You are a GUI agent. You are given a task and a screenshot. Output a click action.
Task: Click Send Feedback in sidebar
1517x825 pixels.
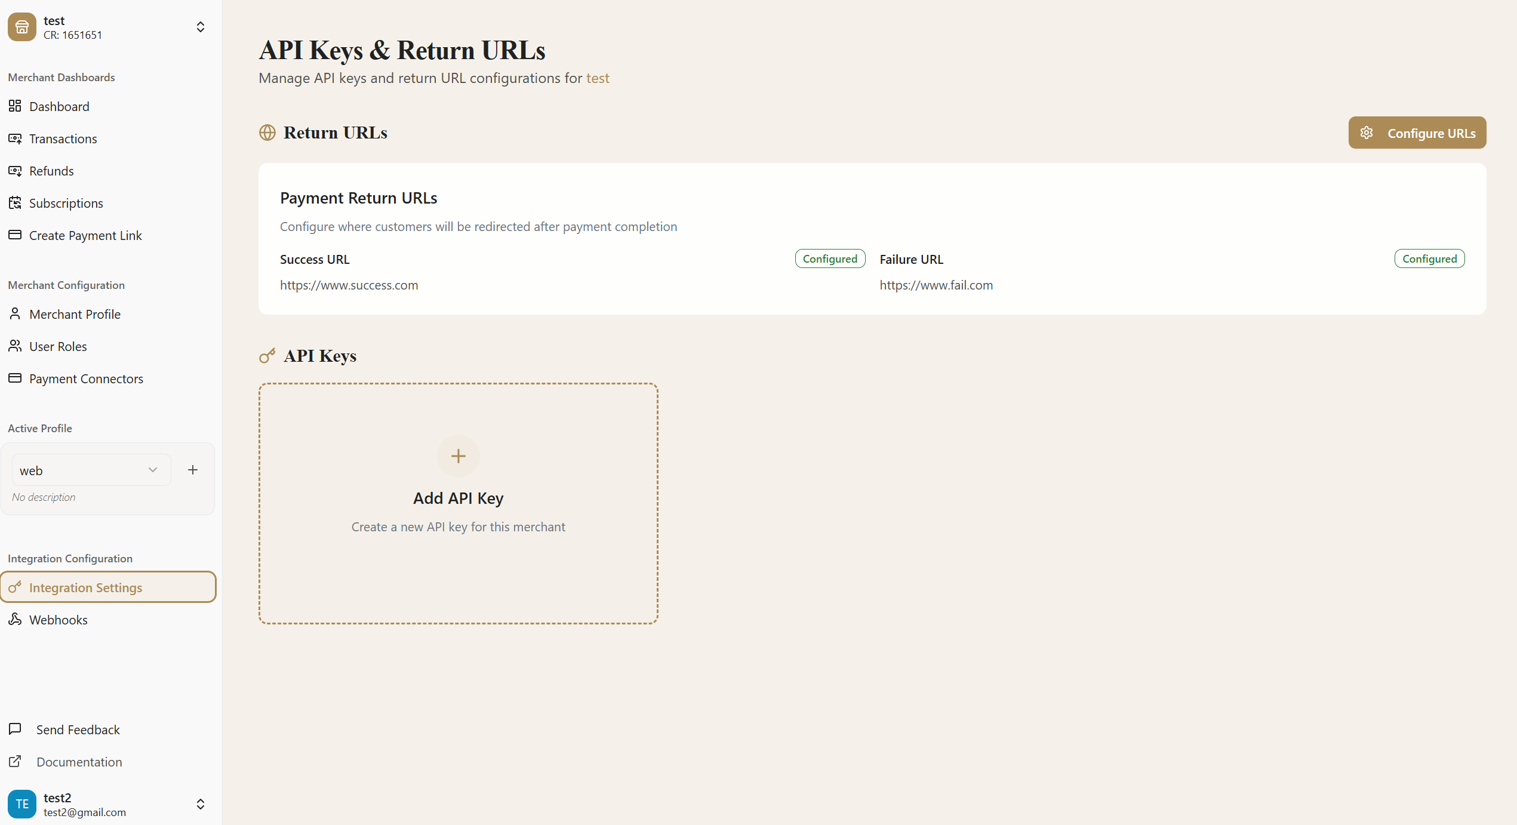[78, 729]
